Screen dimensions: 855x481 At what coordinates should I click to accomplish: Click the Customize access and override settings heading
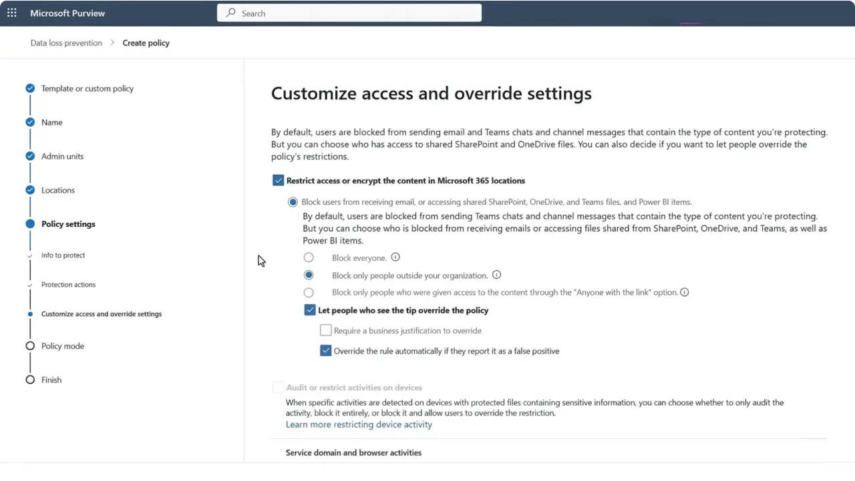pos(432,93)
